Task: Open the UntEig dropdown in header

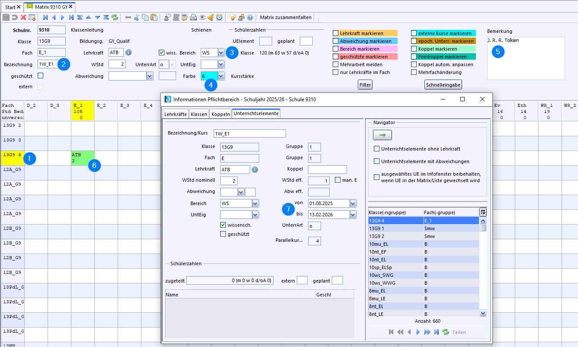Action: click(x=221, y=64)
